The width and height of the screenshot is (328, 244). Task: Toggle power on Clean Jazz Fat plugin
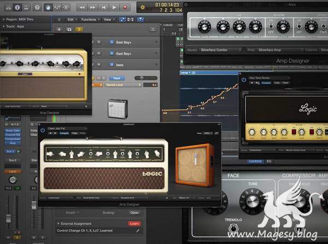pyautogui.click(x=43, y=130)
